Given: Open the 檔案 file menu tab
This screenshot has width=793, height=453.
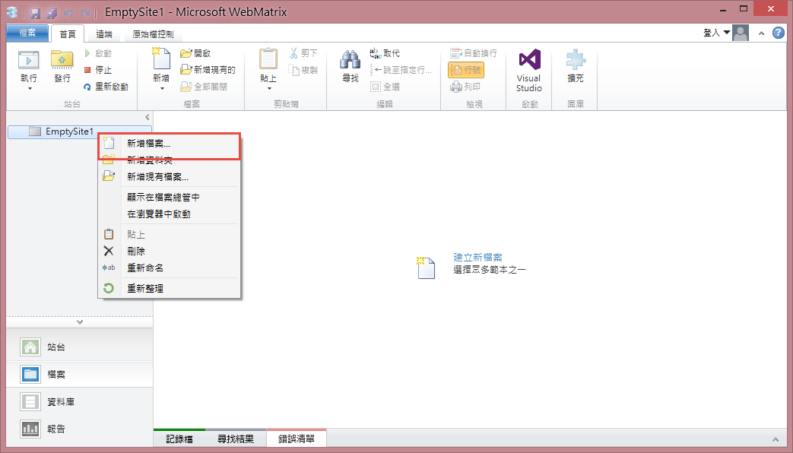Looking at the screenshot, I should pos(27,33).
